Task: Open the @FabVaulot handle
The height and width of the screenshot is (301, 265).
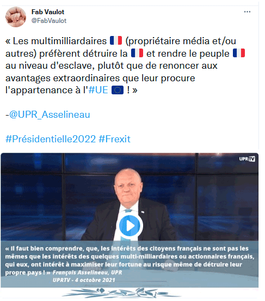Action: (49, 21)
